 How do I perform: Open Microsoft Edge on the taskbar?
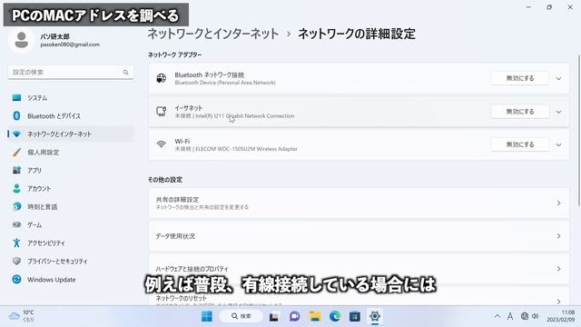pos(335,316)
